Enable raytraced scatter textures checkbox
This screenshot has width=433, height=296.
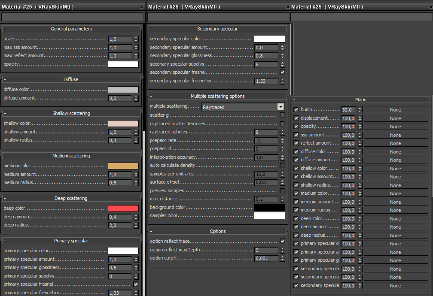click(x=282, y=124)
